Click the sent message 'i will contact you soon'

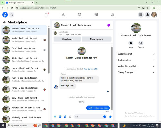(98, 108)
